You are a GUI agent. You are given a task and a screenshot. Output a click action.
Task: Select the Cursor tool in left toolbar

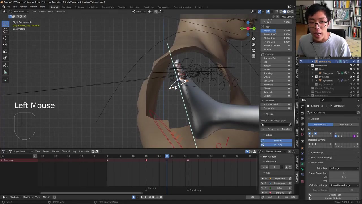5,31
